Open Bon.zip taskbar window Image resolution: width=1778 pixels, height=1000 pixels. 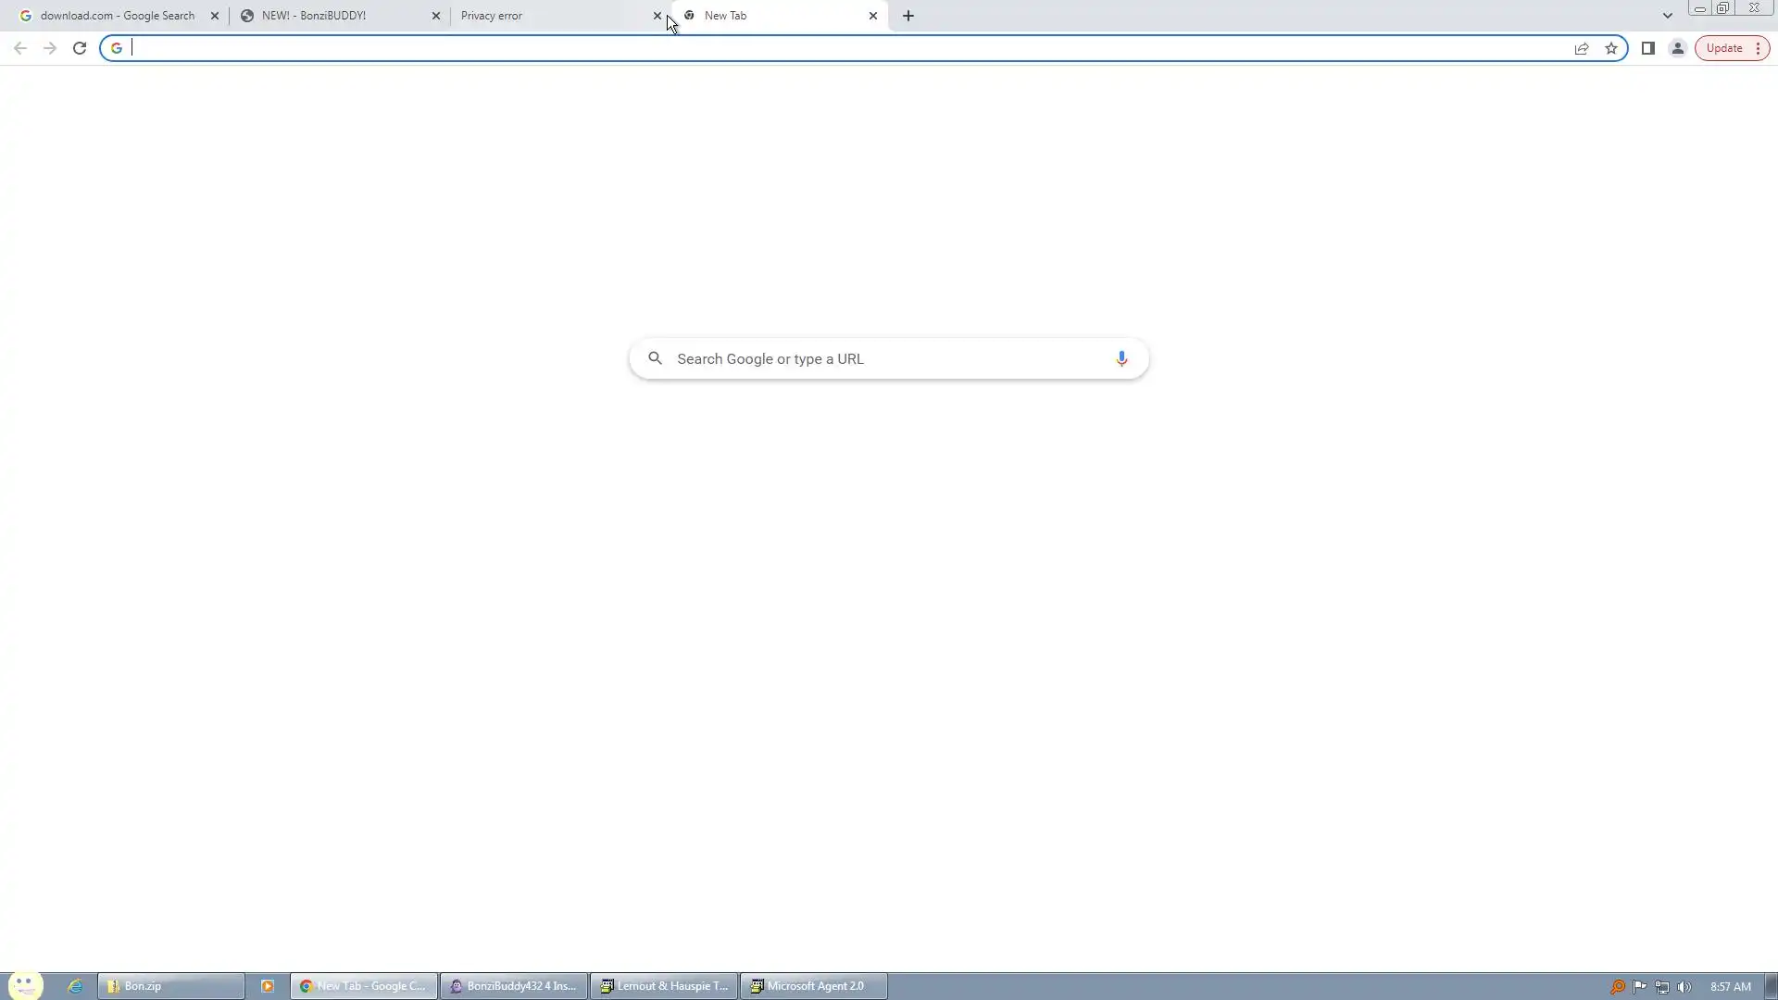point(170,986)
